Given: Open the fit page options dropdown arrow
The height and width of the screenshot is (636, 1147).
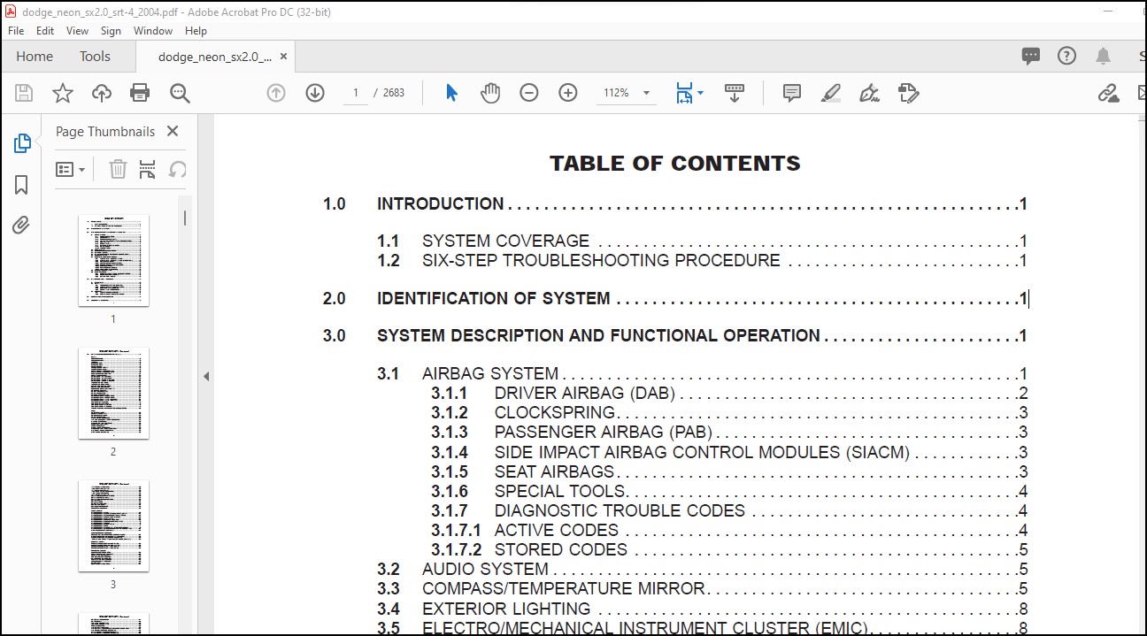Looking at the screenshot, I should coord(700,92).
